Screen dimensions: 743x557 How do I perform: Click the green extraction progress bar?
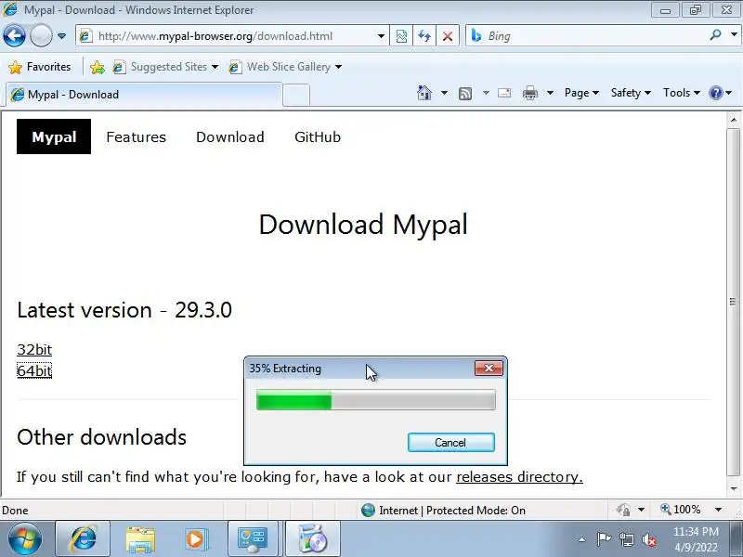click(x=375, y=400)
